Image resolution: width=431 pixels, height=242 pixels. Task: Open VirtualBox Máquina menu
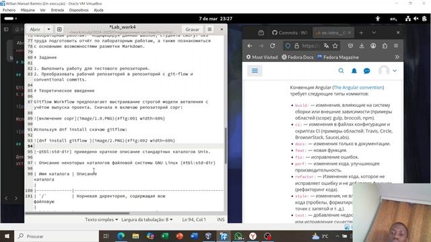28,10
